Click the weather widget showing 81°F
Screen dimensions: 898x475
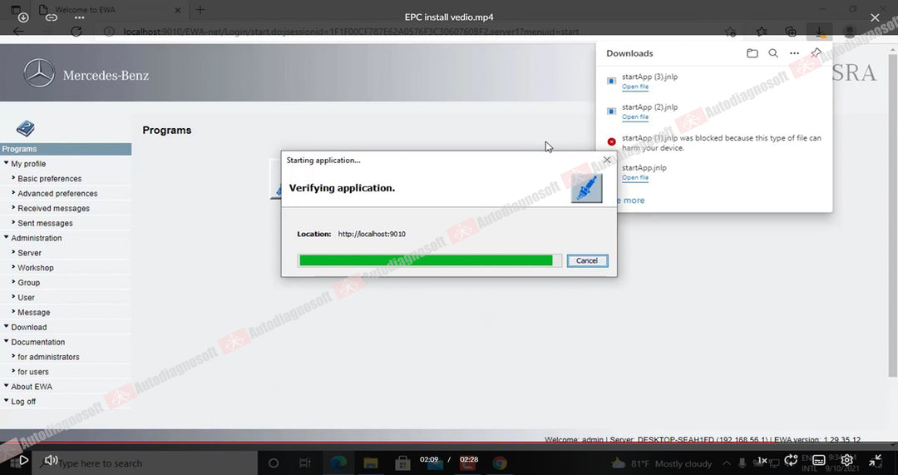pyautogui.click(x=662, y=463)
